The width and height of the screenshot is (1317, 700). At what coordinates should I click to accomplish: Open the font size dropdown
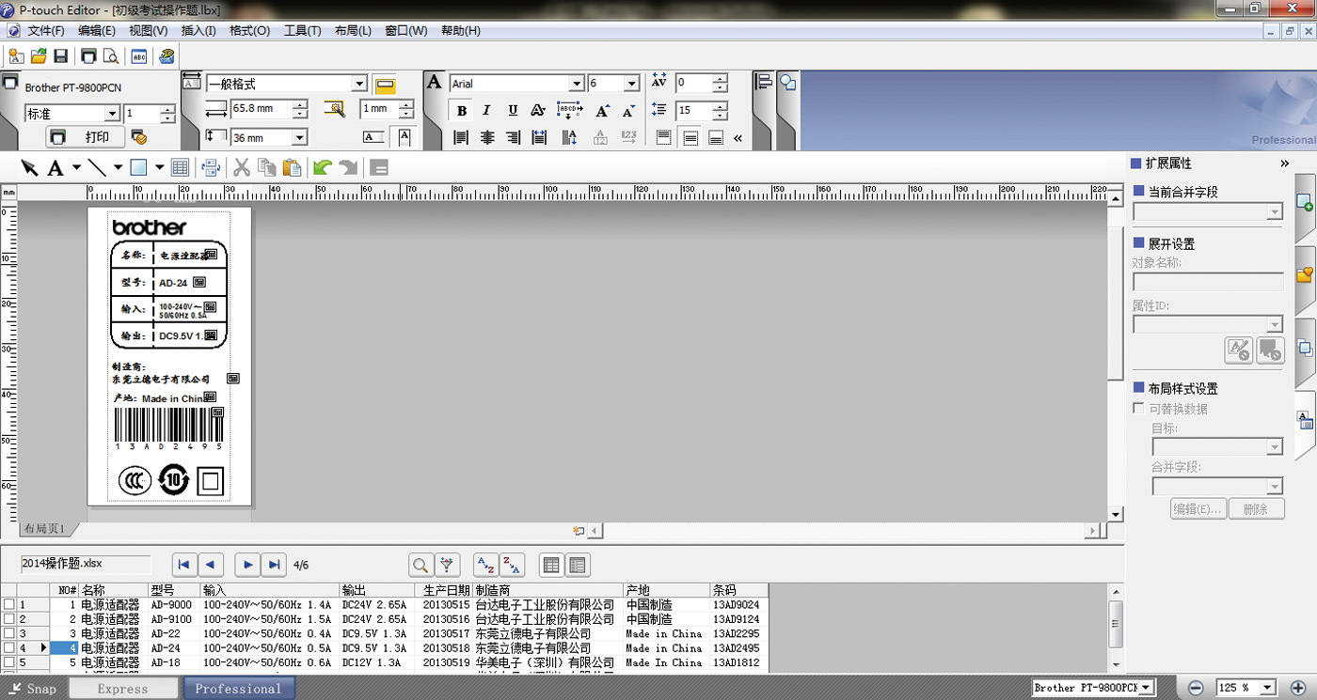click(x=632, y=84)
